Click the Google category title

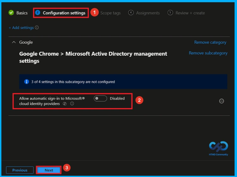[x=26, y=42]
